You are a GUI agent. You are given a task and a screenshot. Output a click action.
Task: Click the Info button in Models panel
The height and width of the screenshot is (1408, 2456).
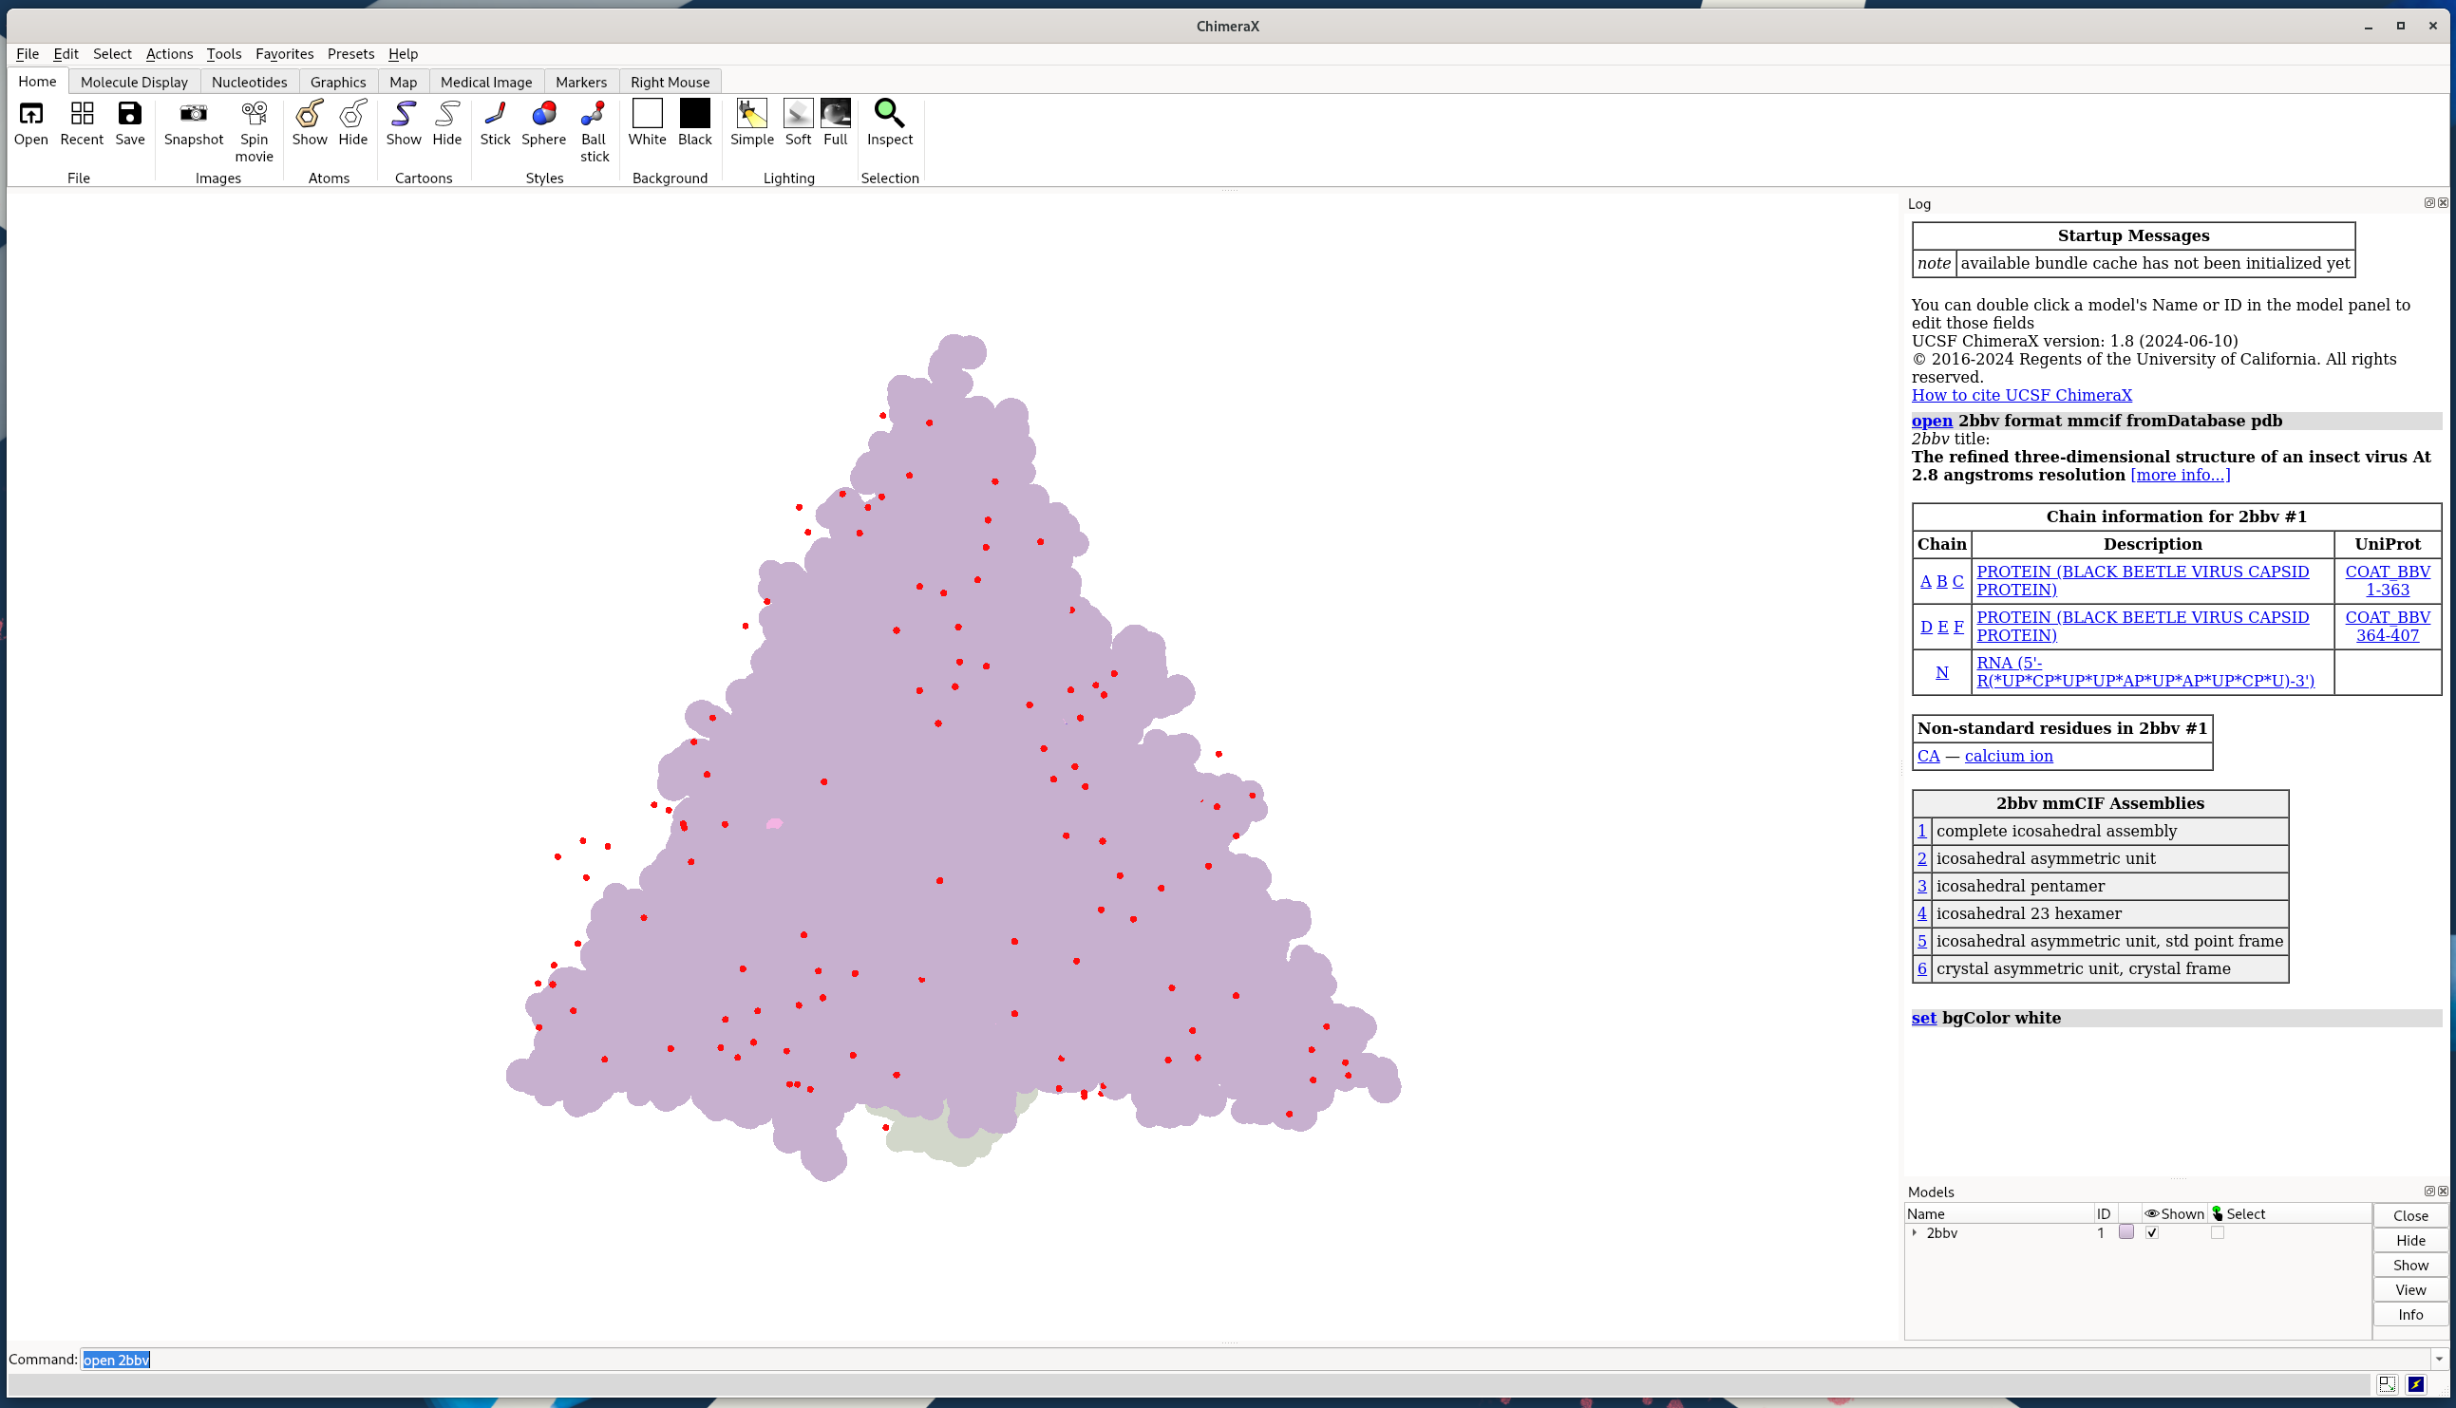pyautogui.click(x=2409, y=1314)
